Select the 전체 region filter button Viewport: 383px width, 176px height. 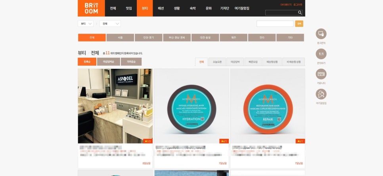coord(92,38)
